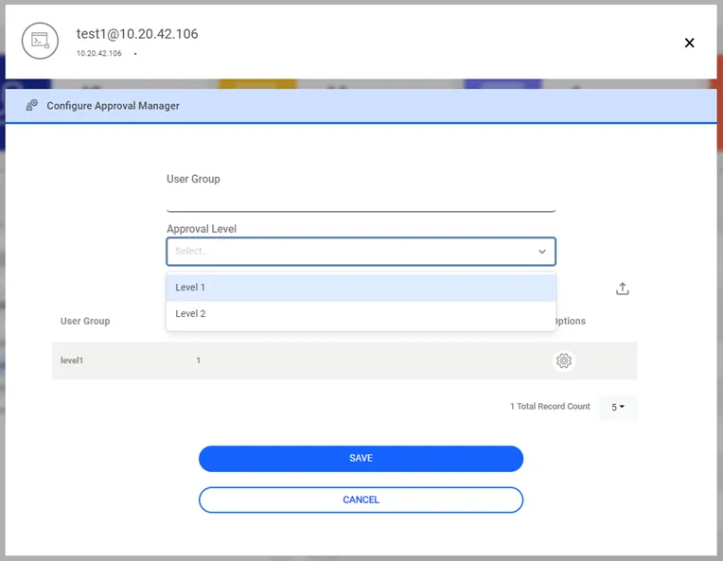Image resolution: width=723 pixels, height=561 pixels.
Task: Collapse the Approval Level select dropdown
Action: (361, 252)
